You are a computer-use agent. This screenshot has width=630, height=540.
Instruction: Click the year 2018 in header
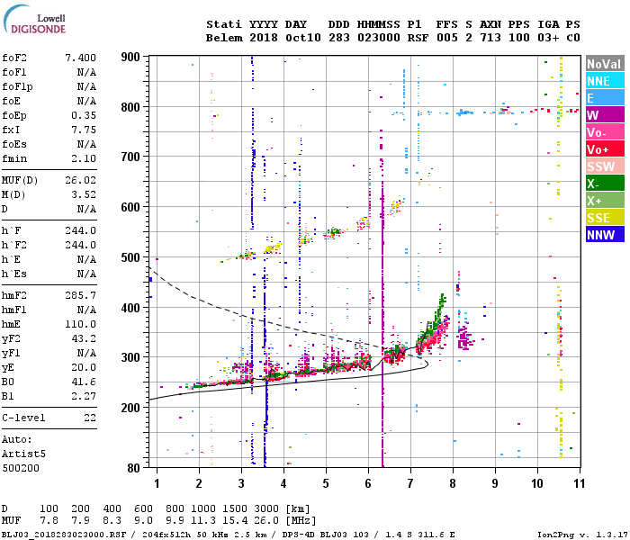click(x=264, y=38)
